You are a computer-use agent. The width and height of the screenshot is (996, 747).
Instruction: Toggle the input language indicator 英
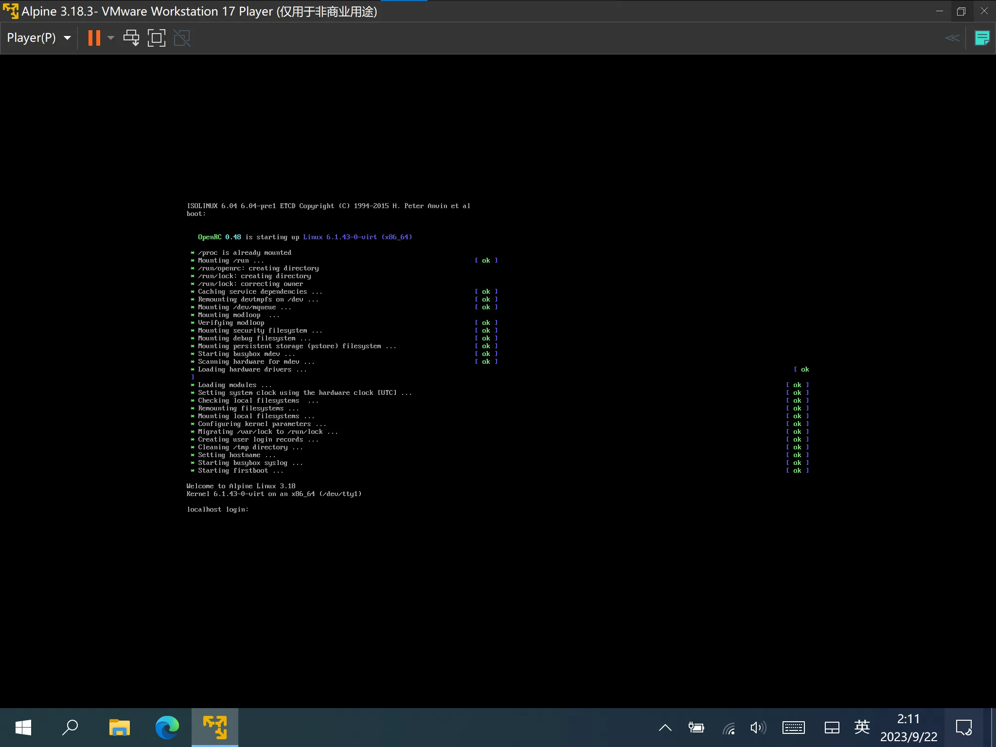(x=862, y=728)
